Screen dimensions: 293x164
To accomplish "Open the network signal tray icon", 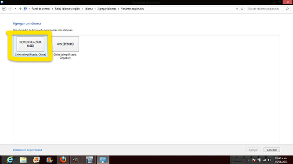I will pyautogui.click(x=264, y=160).
